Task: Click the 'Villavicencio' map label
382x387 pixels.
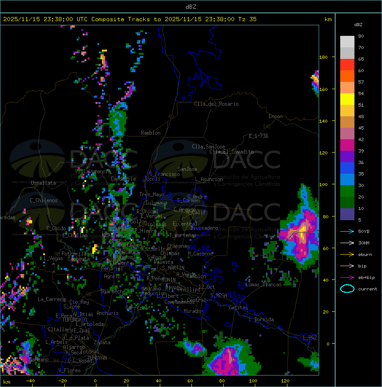Action: pyautogui.click(x=93, y=171)
